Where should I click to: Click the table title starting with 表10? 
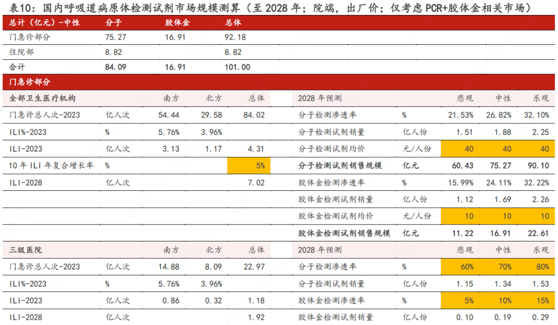(x=269, y=8)
